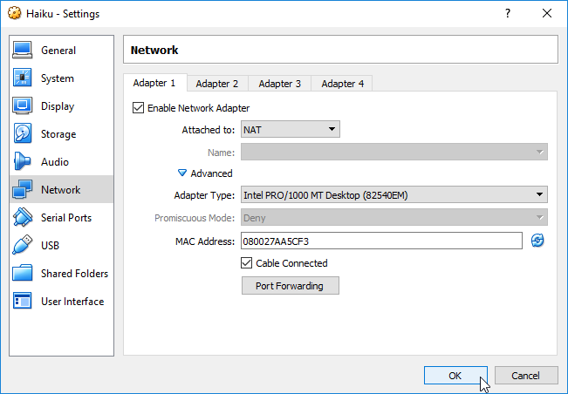Switch to the Adapter 4 tab
Screen dimensions: 568x394
pos(342,84)
